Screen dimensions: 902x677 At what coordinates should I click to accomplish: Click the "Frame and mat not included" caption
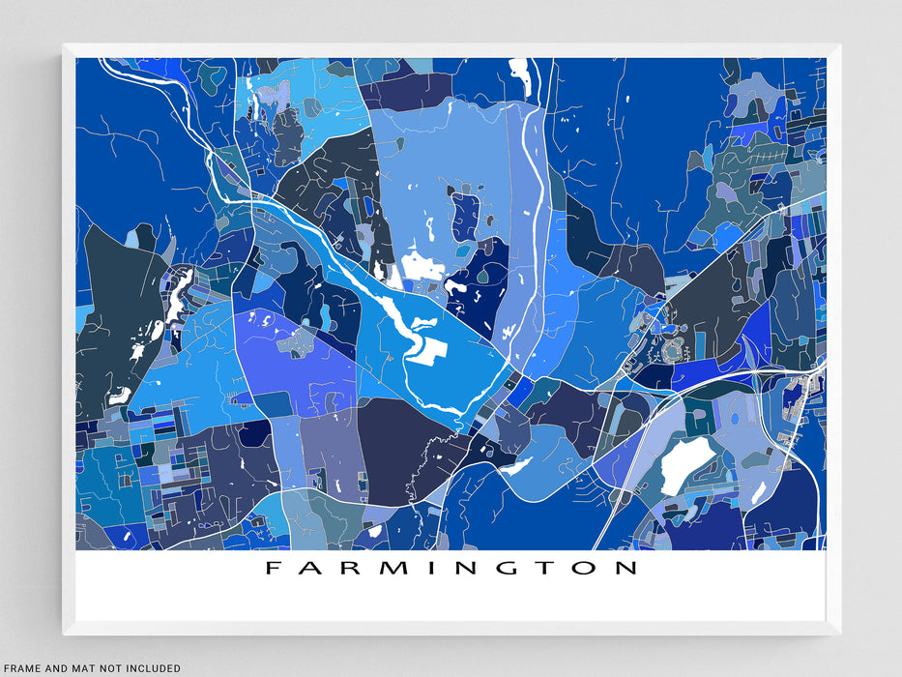[x=91, y=667]
